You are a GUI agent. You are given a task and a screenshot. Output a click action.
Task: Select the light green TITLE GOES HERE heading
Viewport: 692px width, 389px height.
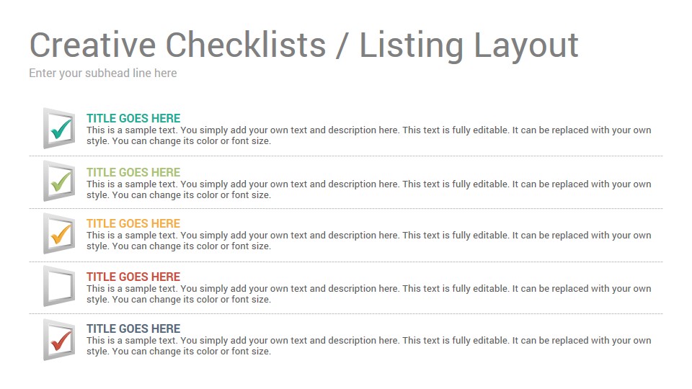133,172
